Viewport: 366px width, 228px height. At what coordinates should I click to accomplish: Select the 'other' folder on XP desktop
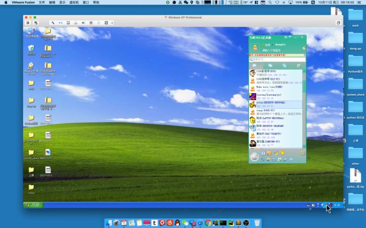pos(31,189)
